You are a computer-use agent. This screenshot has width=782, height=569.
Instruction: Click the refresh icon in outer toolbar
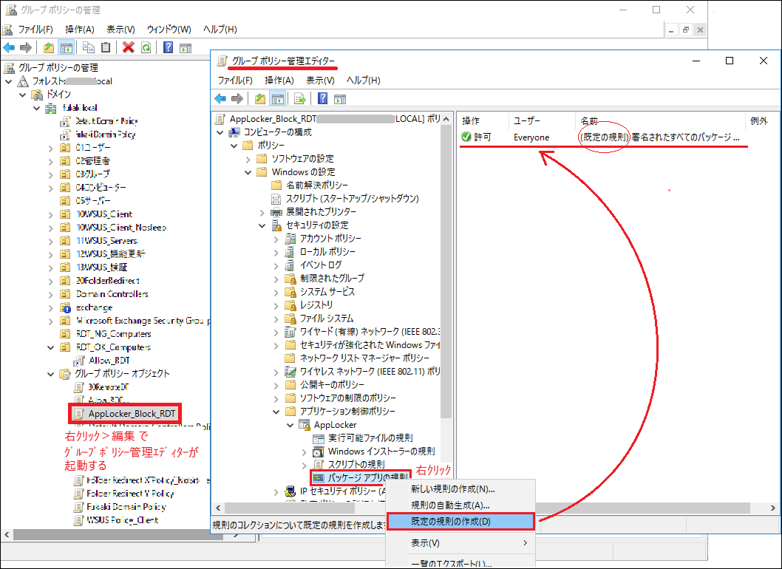(146, 47)
